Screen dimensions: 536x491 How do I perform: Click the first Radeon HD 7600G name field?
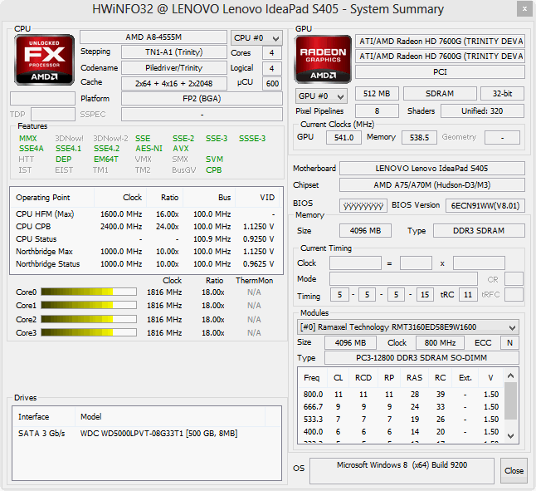coord(440,41)
